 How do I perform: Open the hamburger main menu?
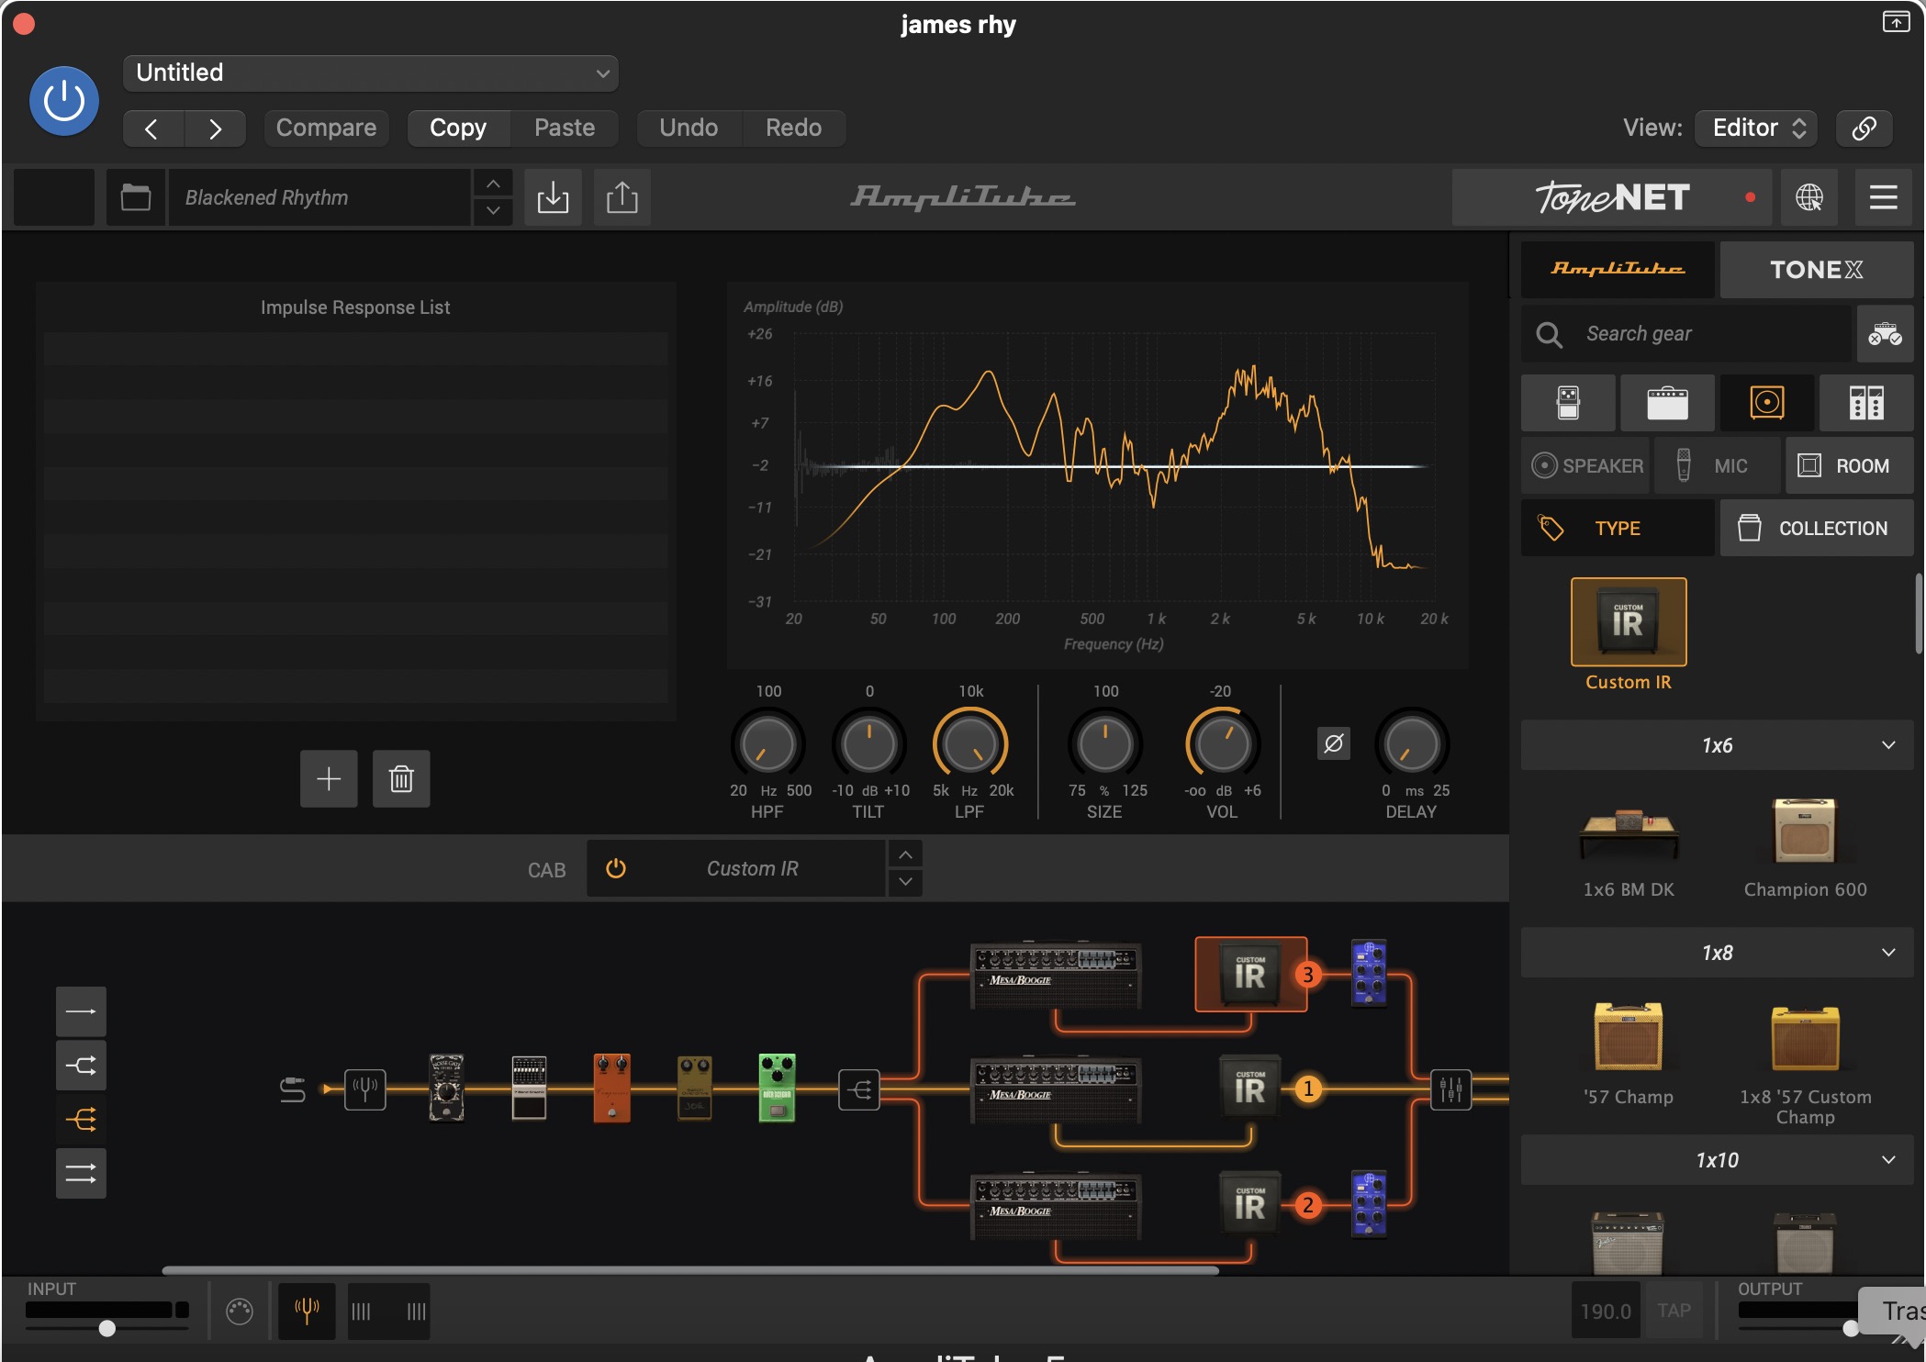(1883, 197)
